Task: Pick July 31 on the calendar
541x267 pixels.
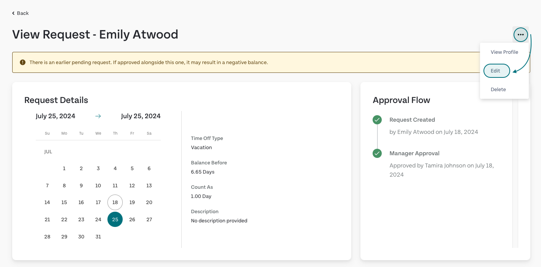Action: coord(98,236)
